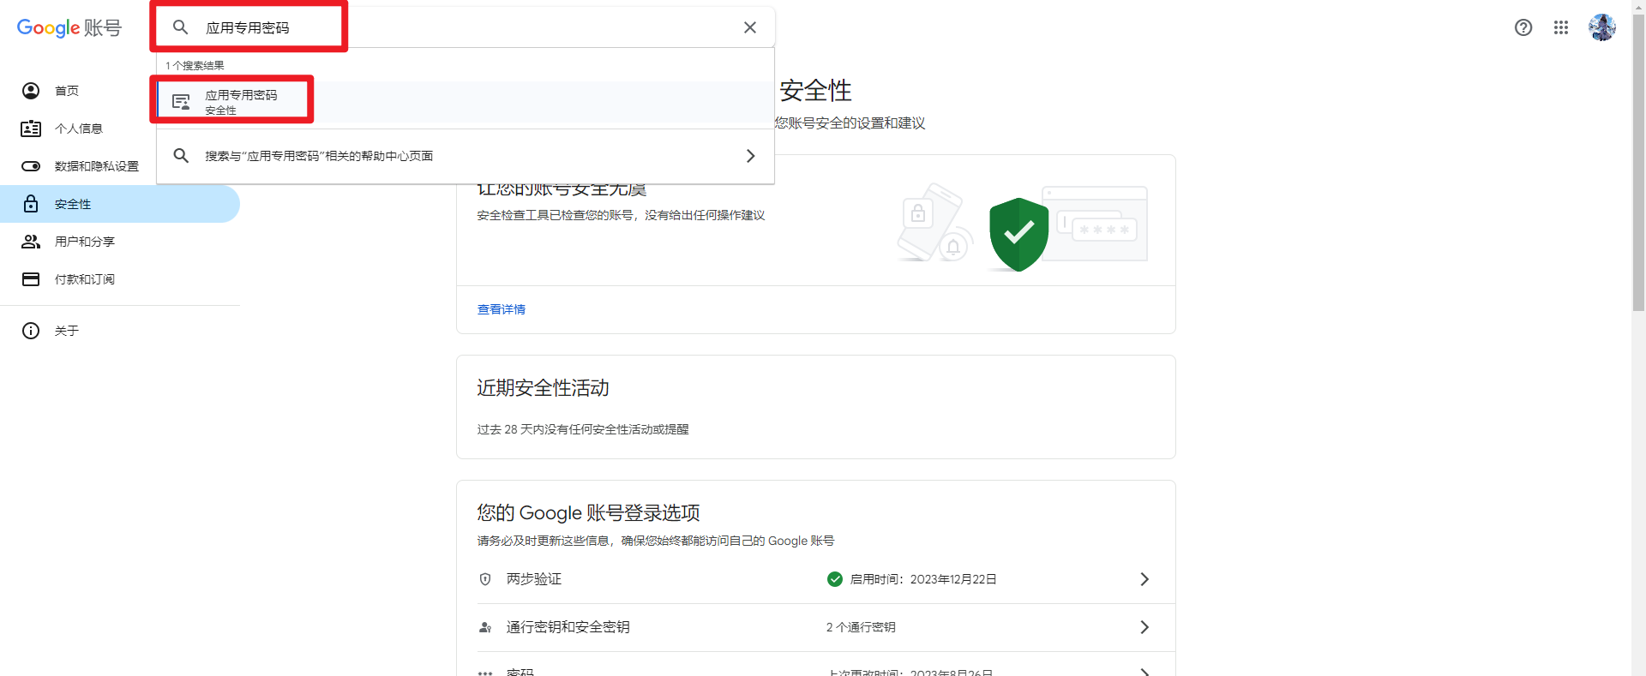Click the 关于 info icon
1646x676 pixels.
point(31,331)
